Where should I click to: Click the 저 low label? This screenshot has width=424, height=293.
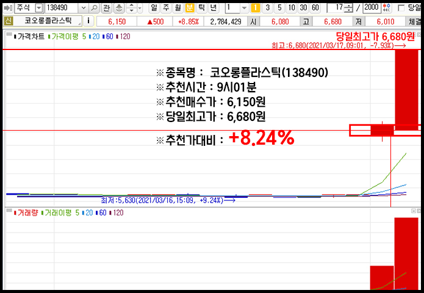pyautogui.click(x=359, y=21)
